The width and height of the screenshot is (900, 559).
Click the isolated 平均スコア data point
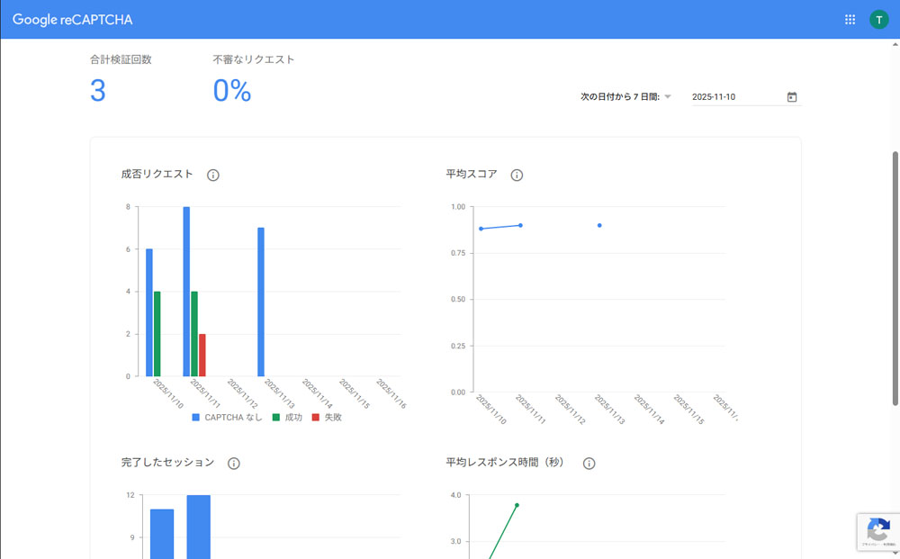[599, 225]
